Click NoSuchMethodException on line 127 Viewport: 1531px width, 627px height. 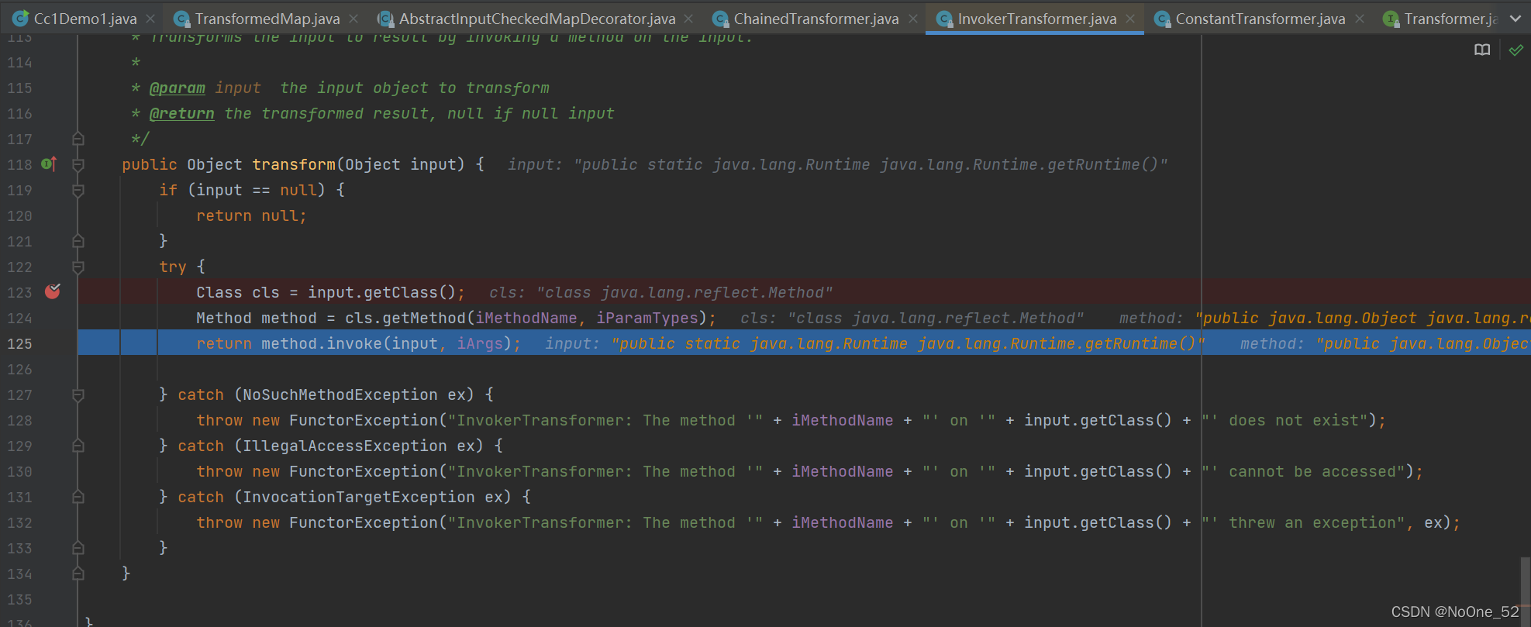point(340,394)
